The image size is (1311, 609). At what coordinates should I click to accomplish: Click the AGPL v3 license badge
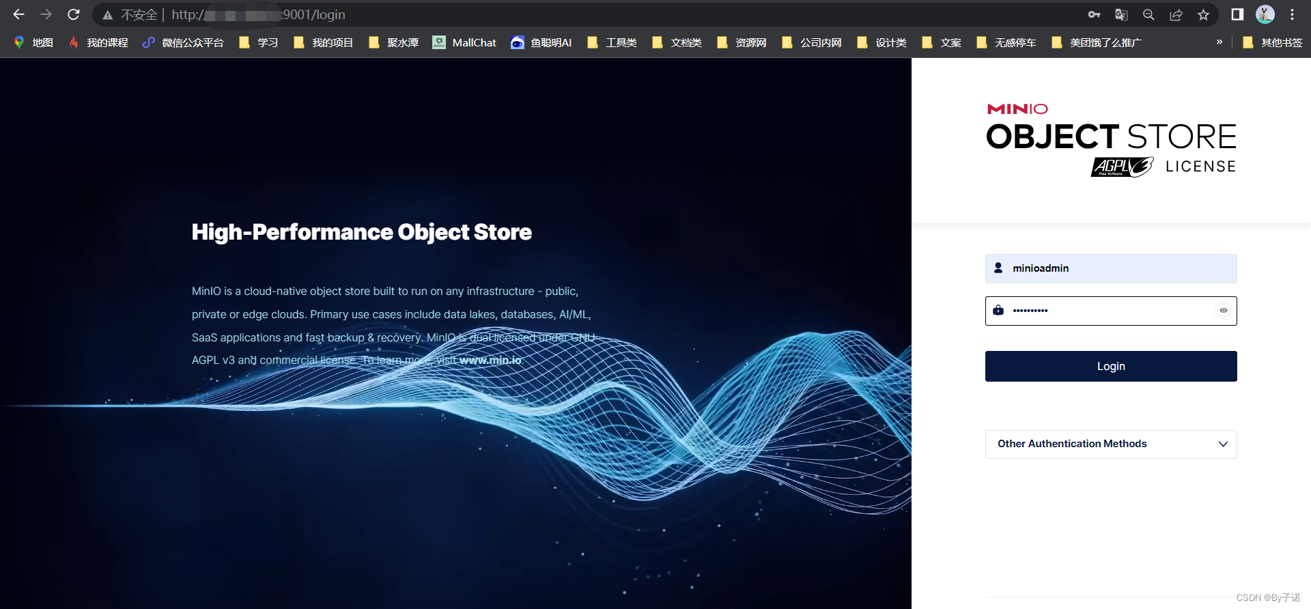pyautogui.click(x=1123, y=167)
